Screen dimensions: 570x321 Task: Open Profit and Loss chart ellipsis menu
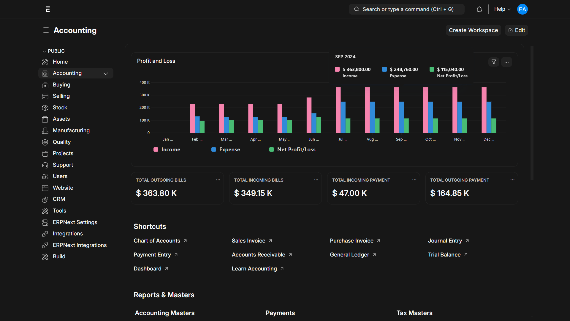[x=506, y=62]
